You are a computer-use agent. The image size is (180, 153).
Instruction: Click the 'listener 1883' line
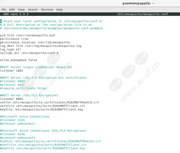tap(12, 71)
